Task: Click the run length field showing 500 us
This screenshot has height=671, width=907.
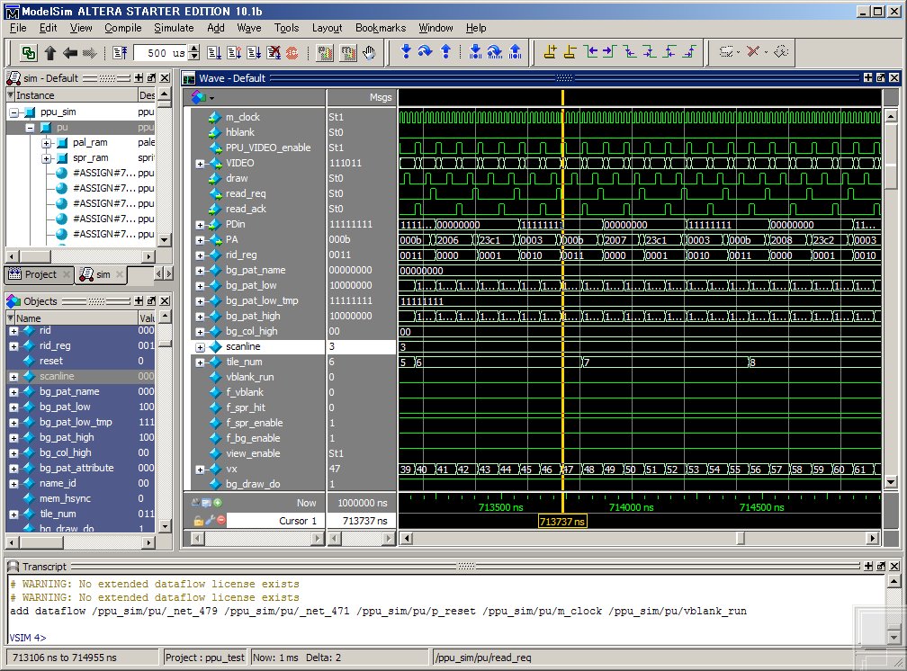Action: point(160,53)
